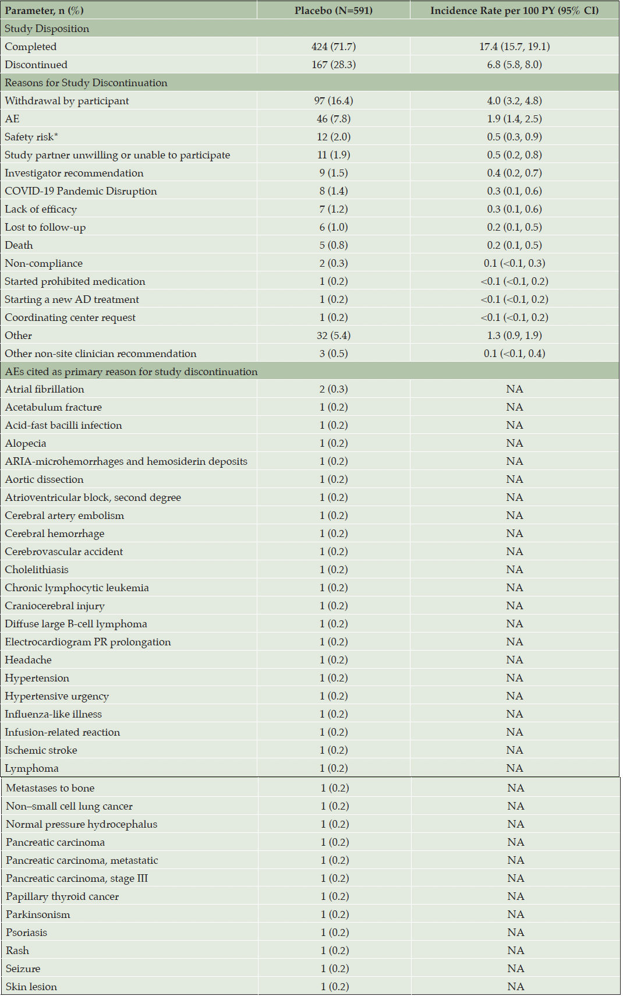
Task: Click 'Other non-site clinician recommendation' label
Action: [x=101, y=354]
